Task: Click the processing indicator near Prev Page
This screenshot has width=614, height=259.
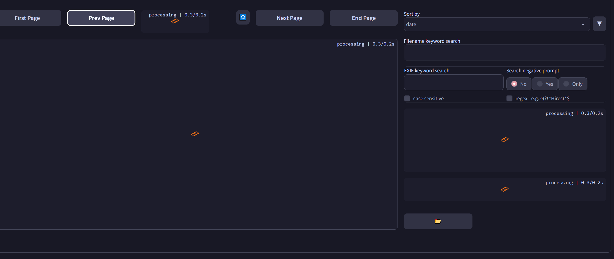Action: pos(175,21)
